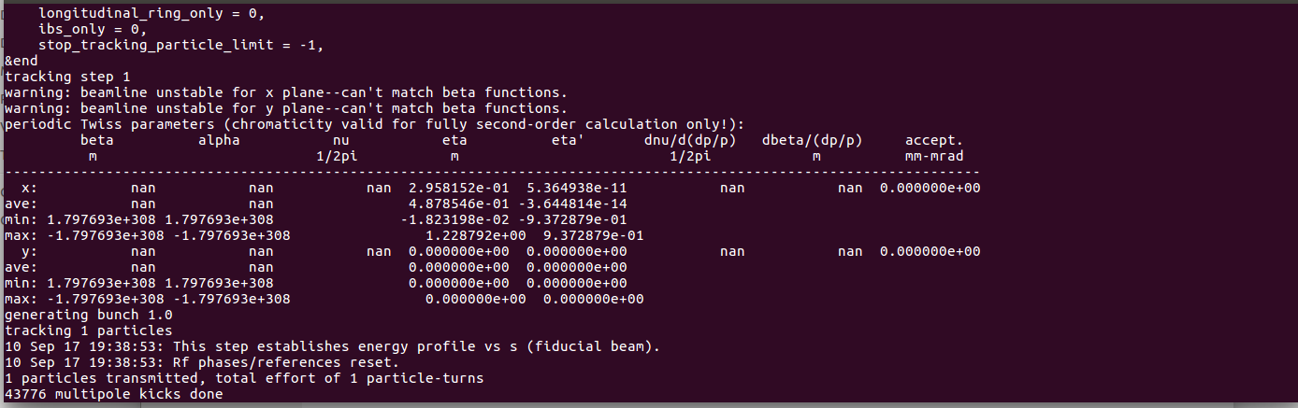1298x408 pixels.
Task: Click the mm-mrad unit label
Action: pyautogui.click(x=933, y=156)
